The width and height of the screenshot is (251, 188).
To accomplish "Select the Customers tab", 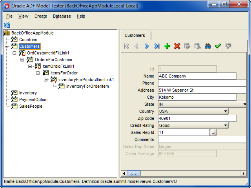I will click(135, 35).
